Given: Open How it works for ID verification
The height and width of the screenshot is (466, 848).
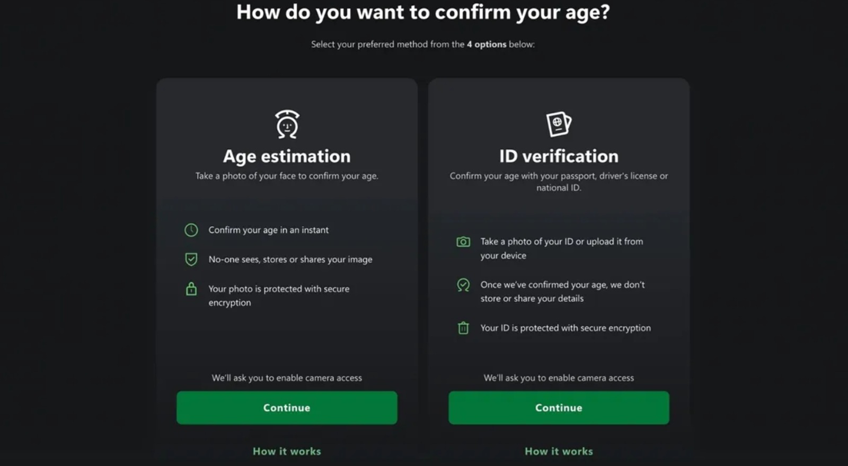Looking at the screenshot, I should coord(559,451).
